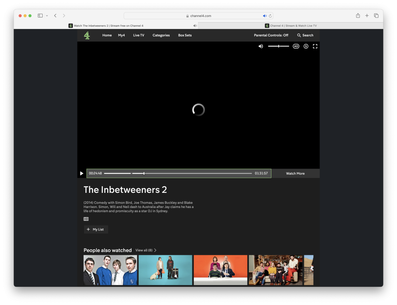This screenshot has width=397, height=305.
Task: Open the group on sofa thumbnail
Action: point(276,270)
